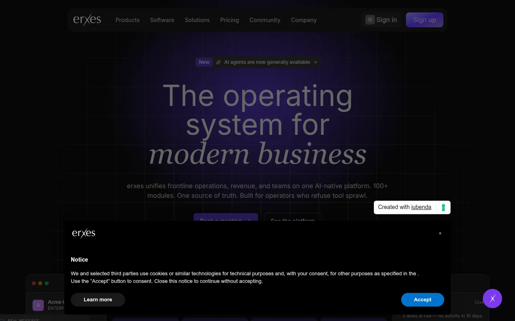Click the New badge in the announcement banner
The image size is (515, 321).
pos(204,62)
